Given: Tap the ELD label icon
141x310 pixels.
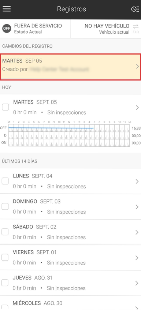Looking at the screenshot, I should coord(136,32).
